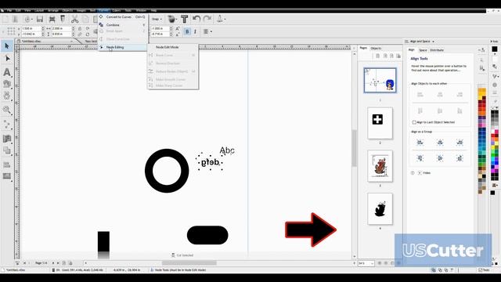Open dropdown beside the weld stamp icon
Image resolution: width=501 pixels, height=282 pixels.
(225, 19)
